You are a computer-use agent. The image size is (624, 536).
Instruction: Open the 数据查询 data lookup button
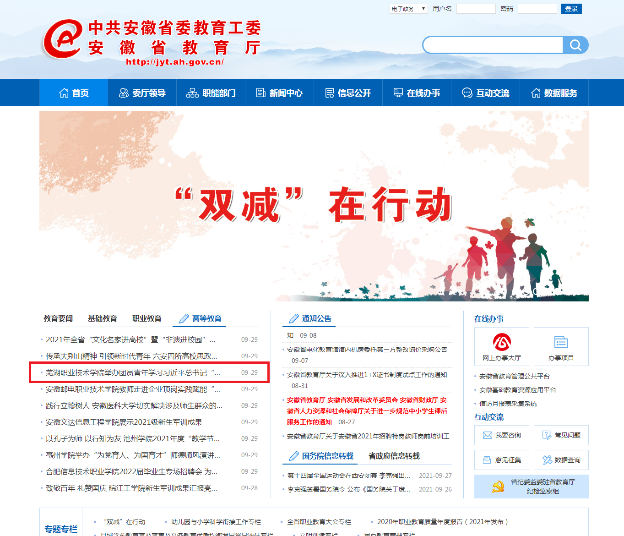coord(561,460)
